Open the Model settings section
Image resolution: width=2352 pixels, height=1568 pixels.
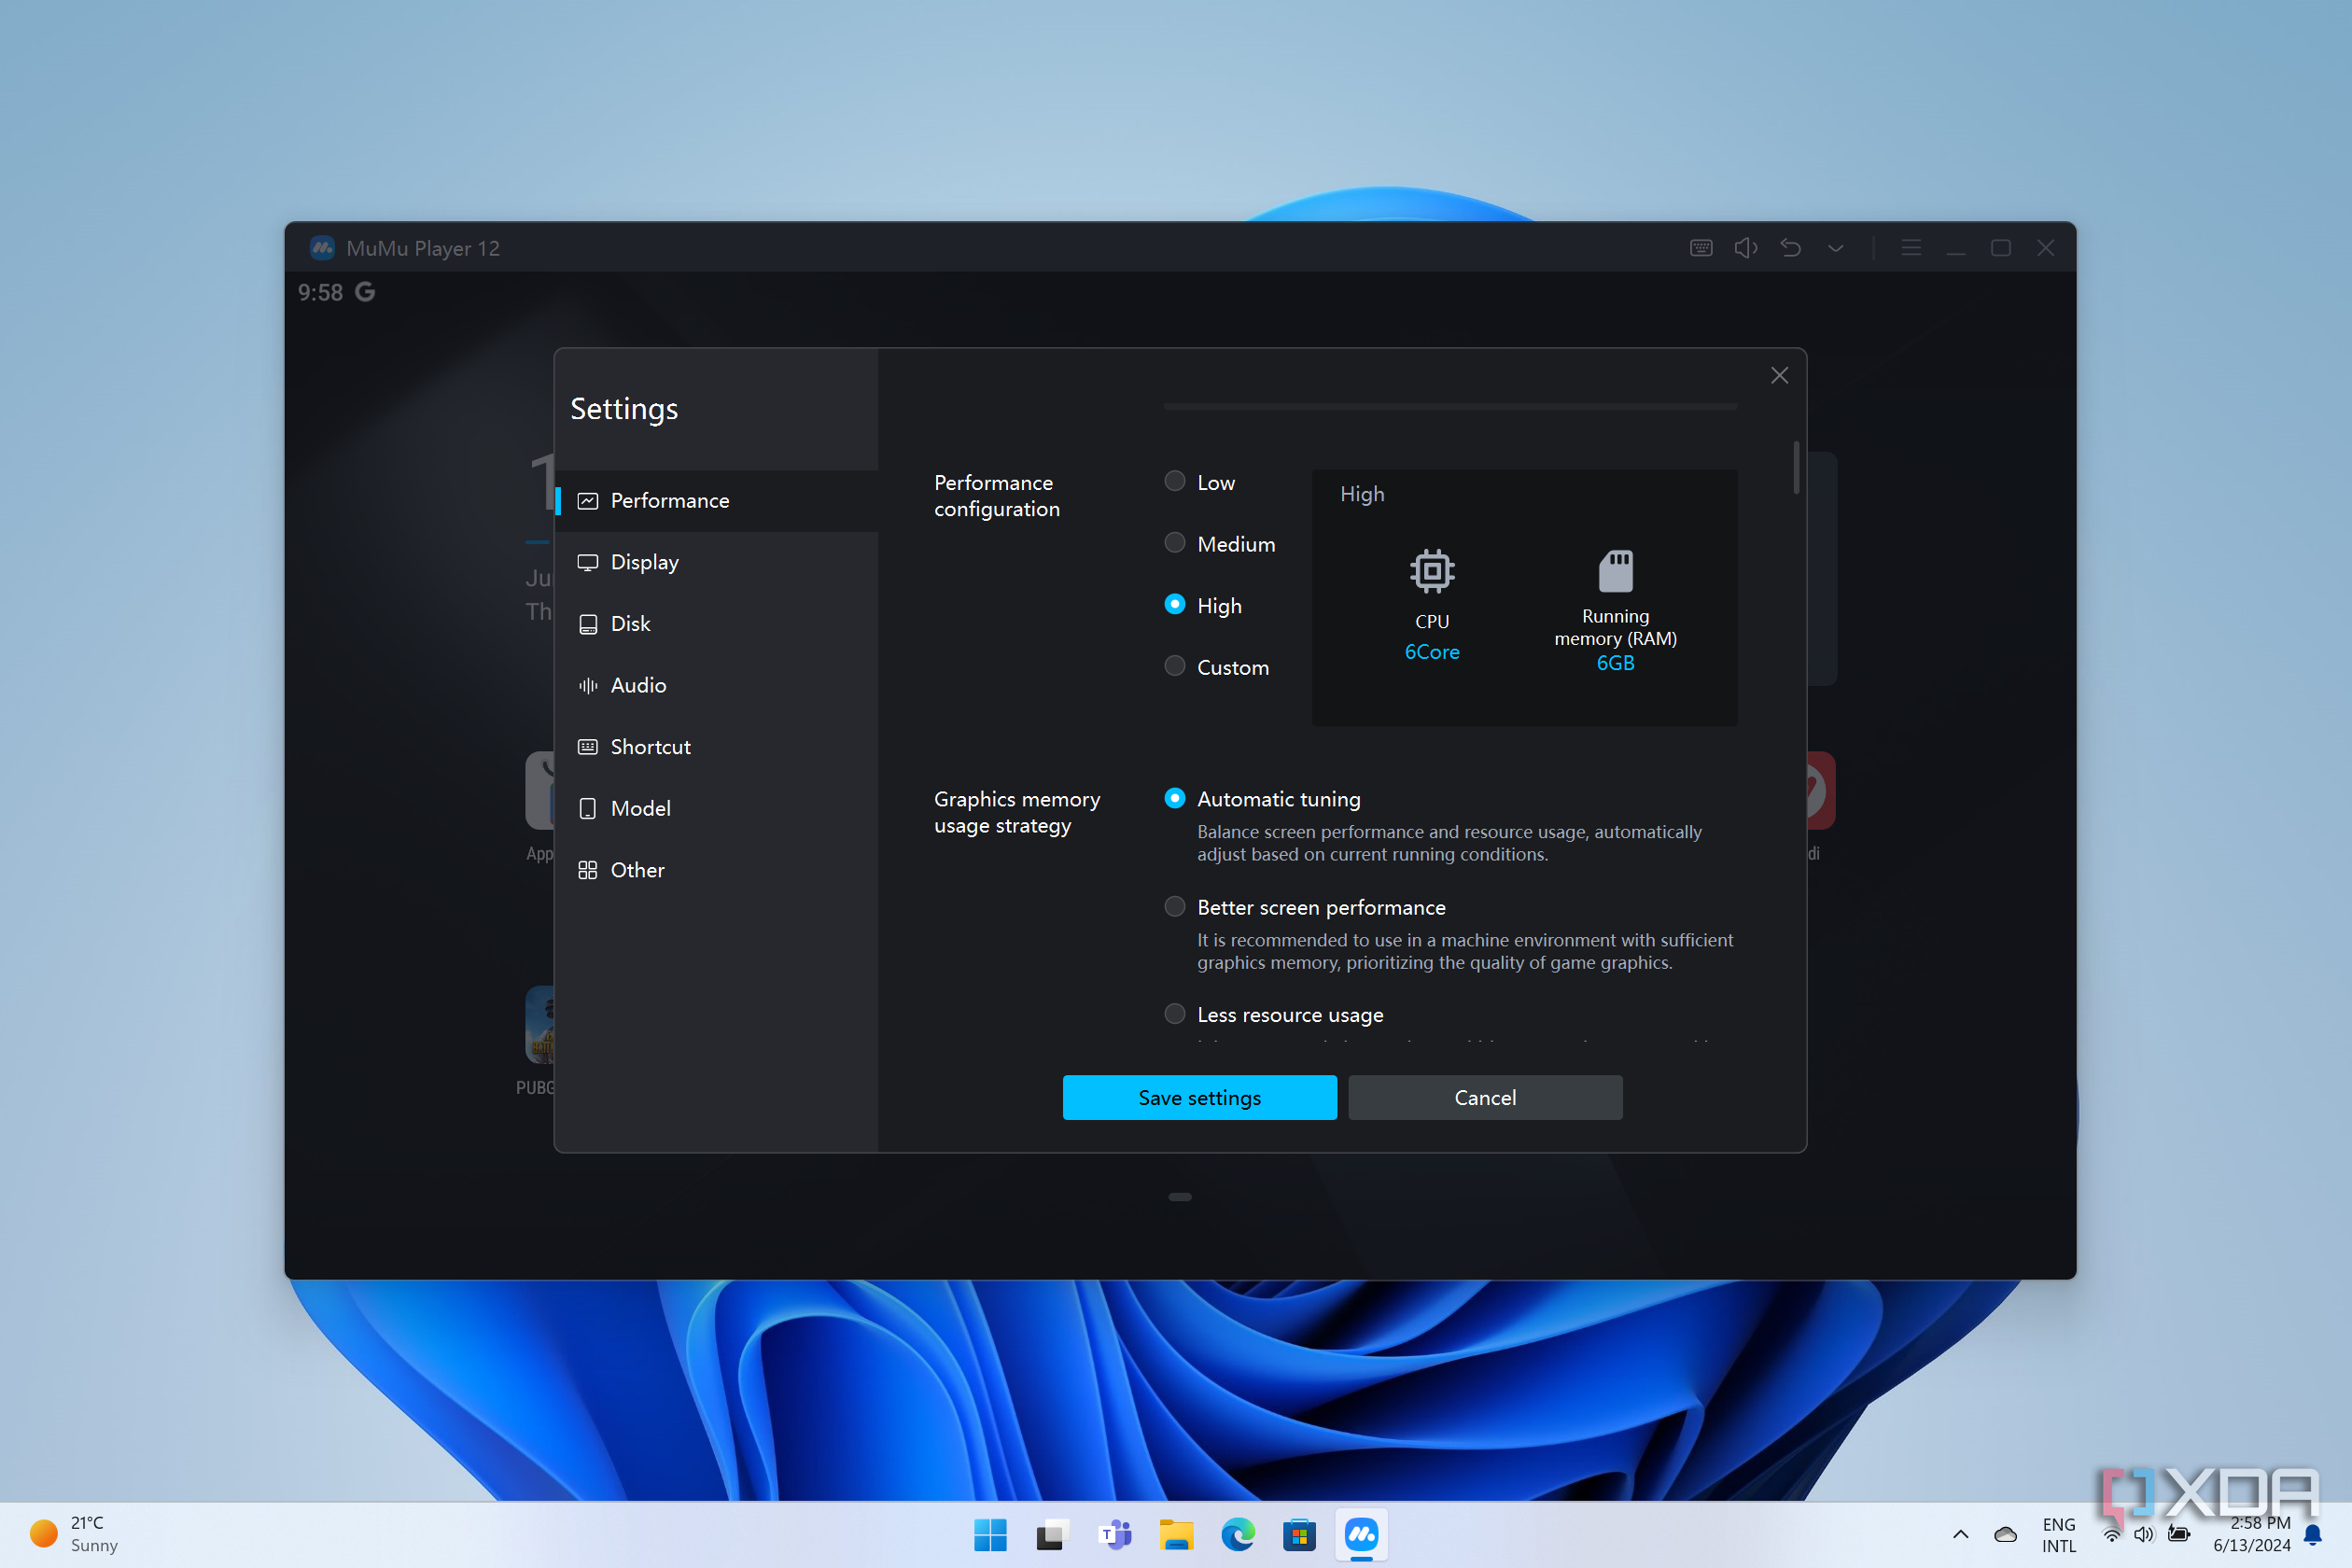[640, 808]
